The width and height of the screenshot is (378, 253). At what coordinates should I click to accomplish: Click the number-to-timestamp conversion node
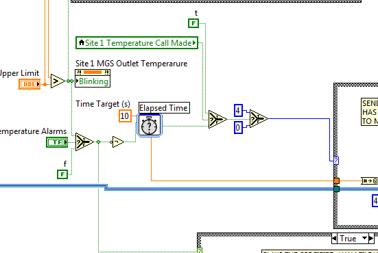(370, 181)
